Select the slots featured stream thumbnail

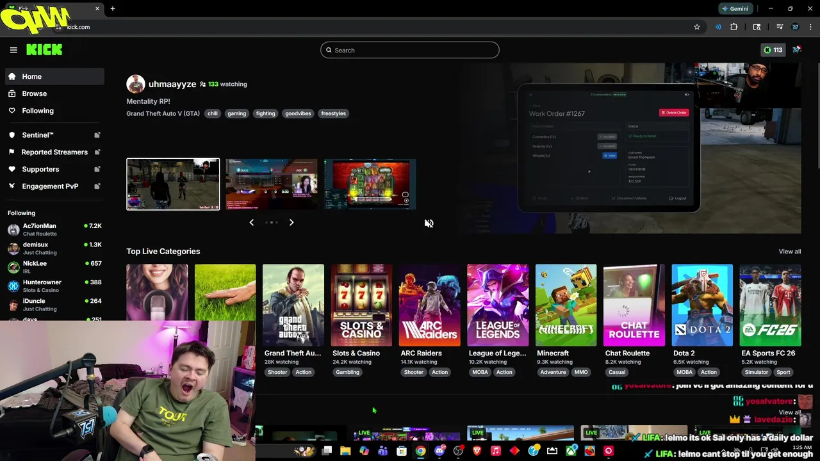[x=370, y=184]
